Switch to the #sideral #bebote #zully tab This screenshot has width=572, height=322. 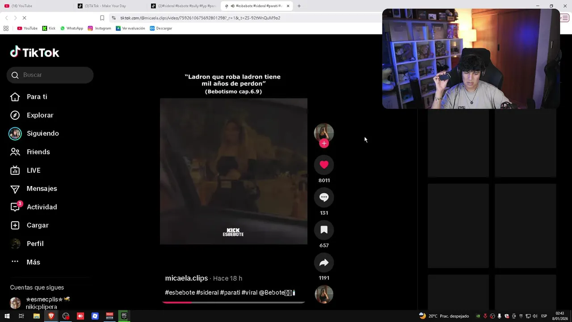pos(184,6)
